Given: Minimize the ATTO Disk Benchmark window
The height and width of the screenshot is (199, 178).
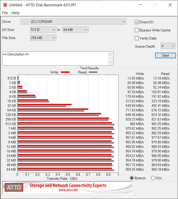Looking at the screenshot, I should [141, 5].
